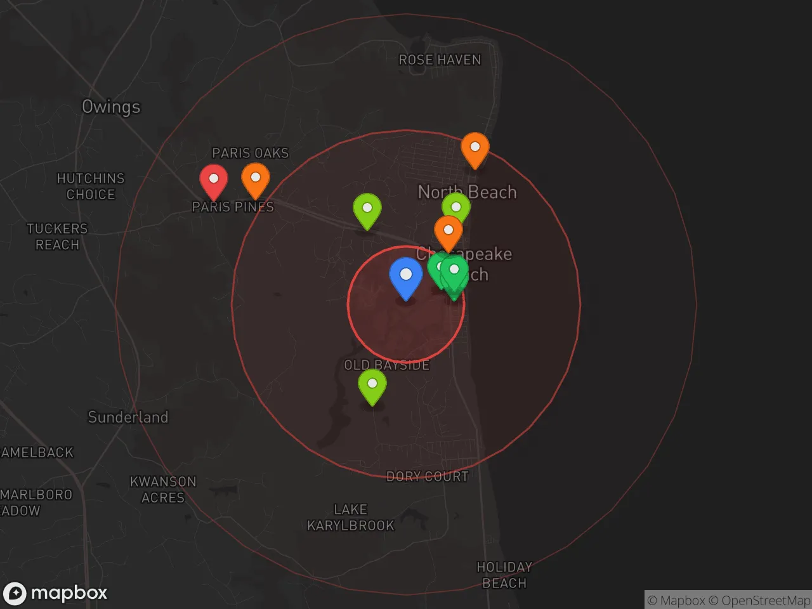Select the front green marker on Chesapeake Beach

(455, 272)
